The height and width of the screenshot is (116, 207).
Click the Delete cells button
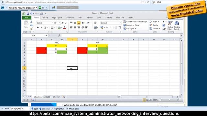click(x=155, y=25)
